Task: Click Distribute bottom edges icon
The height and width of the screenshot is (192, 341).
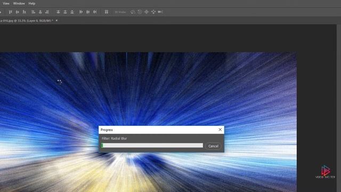Action: tap(72, 12)
